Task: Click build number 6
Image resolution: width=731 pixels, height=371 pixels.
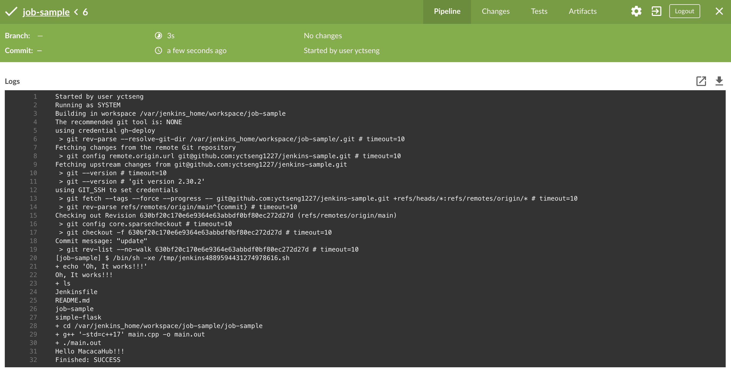Action: pyautogui.click(x=85, y=12)
